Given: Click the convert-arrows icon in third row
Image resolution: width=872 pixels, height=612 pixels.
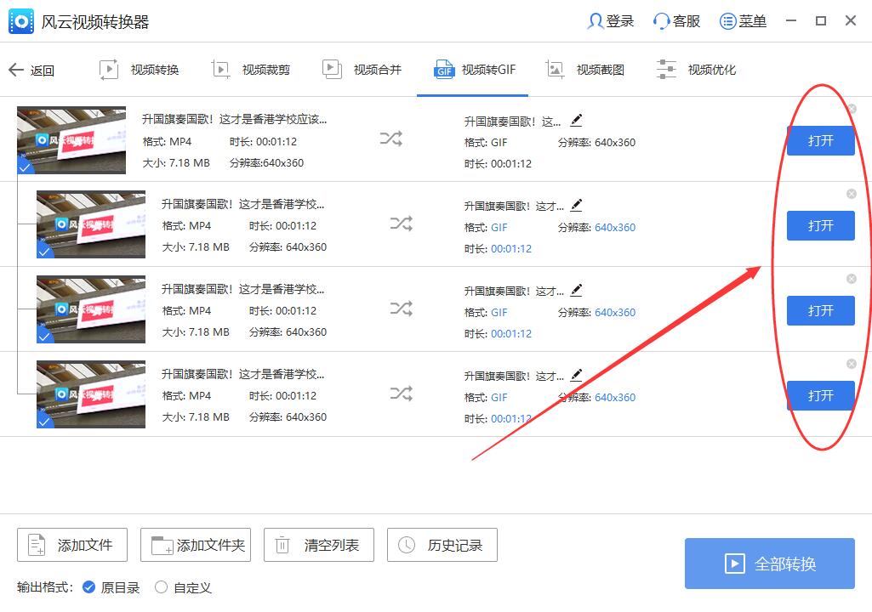Looking at the screenshot, I should click(401, 308).
